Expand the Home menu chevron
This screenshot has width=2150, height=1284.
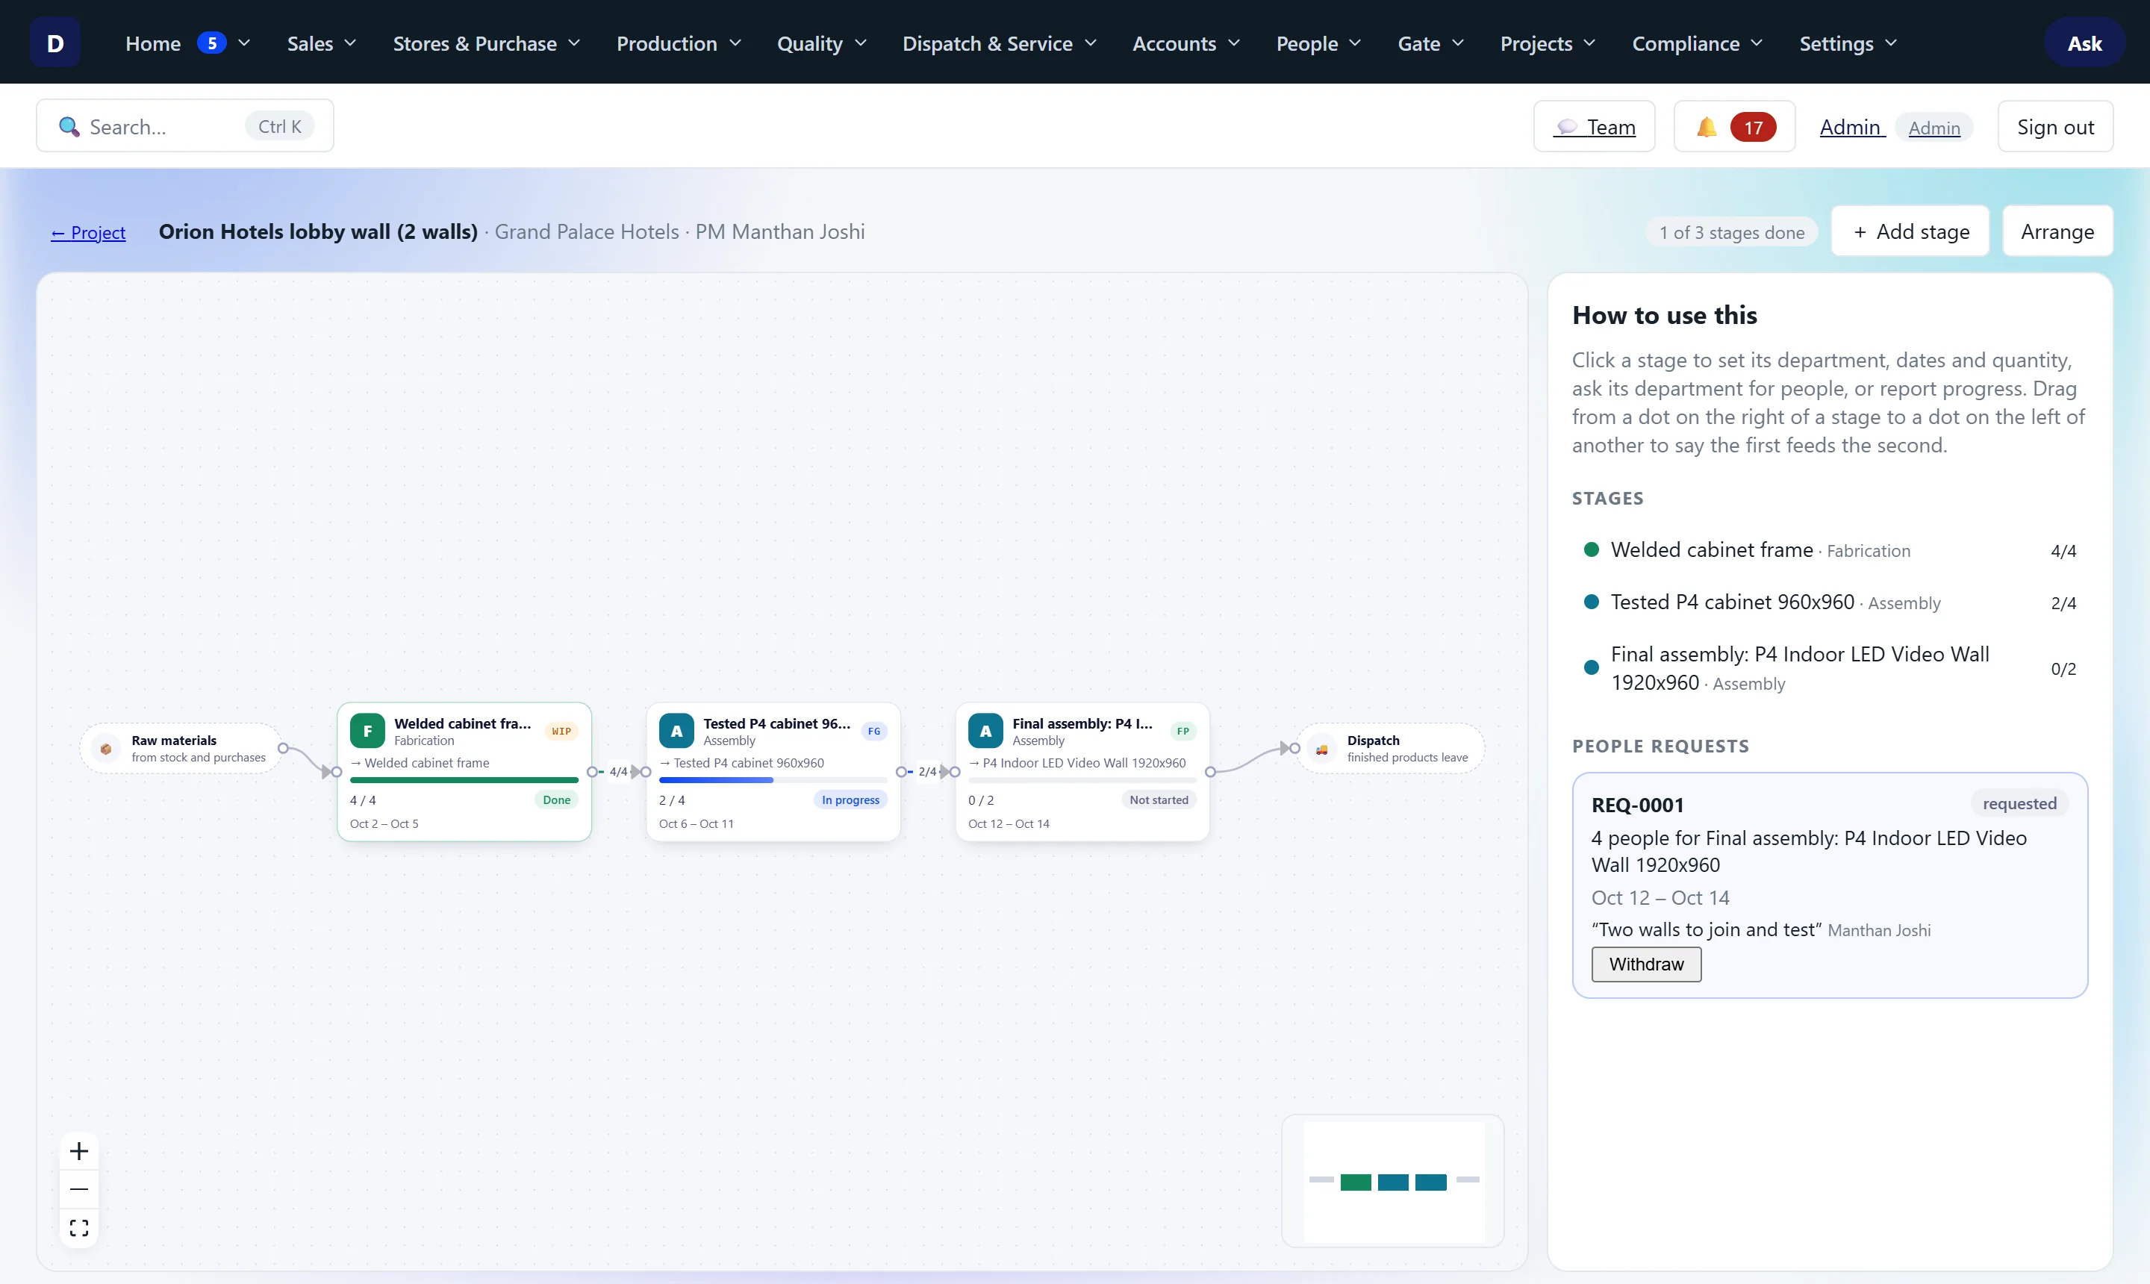[x=244, y=43]
